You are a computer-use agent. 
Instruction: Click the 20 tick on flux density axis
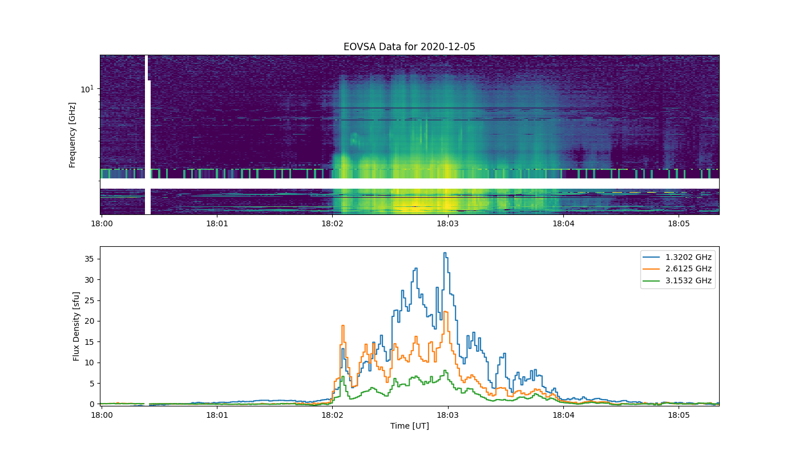point(91,321)
